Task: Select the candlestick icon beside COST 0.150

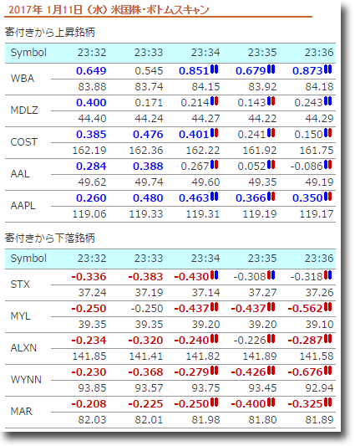Action: point(327,133)
